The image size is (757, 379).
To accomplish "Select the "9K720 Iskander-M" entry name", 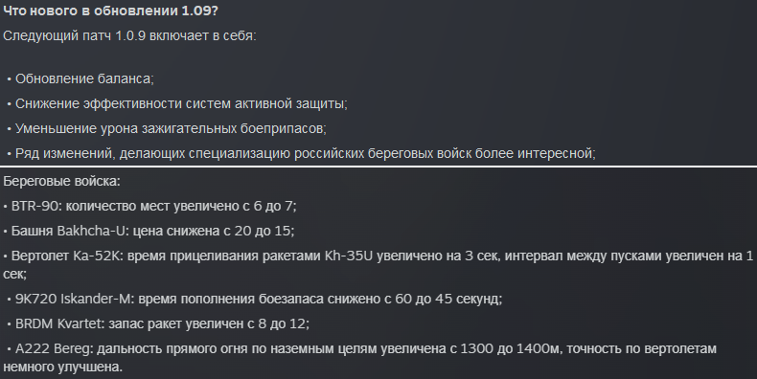I will (73, 299).
